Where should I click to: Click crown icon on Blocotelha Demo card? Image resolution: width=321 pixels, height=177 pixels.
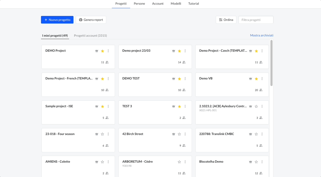click(250, 162)
